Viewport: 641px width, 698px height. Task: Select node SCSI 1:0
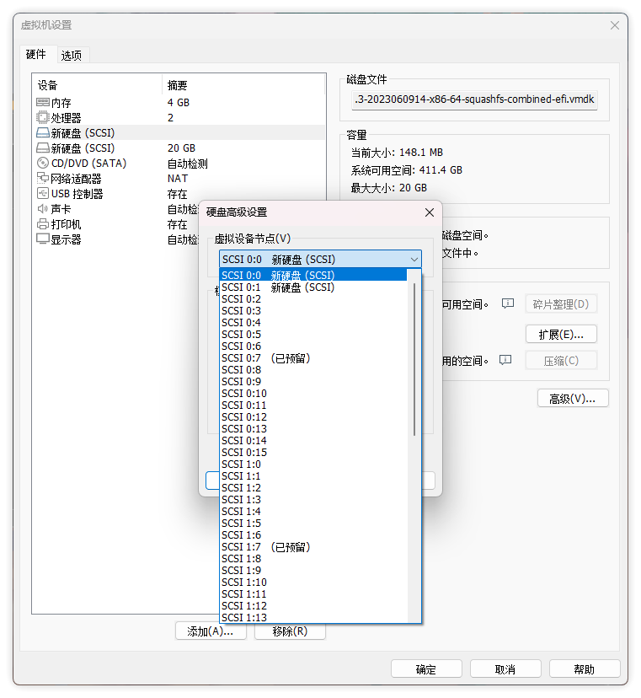pos(313,464)
